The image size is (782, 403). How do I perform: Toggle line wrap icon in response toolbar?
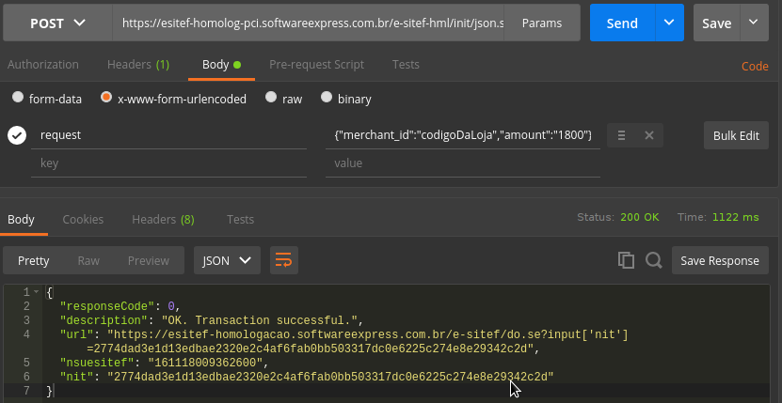pyautogui.click(x=282, y=260)
